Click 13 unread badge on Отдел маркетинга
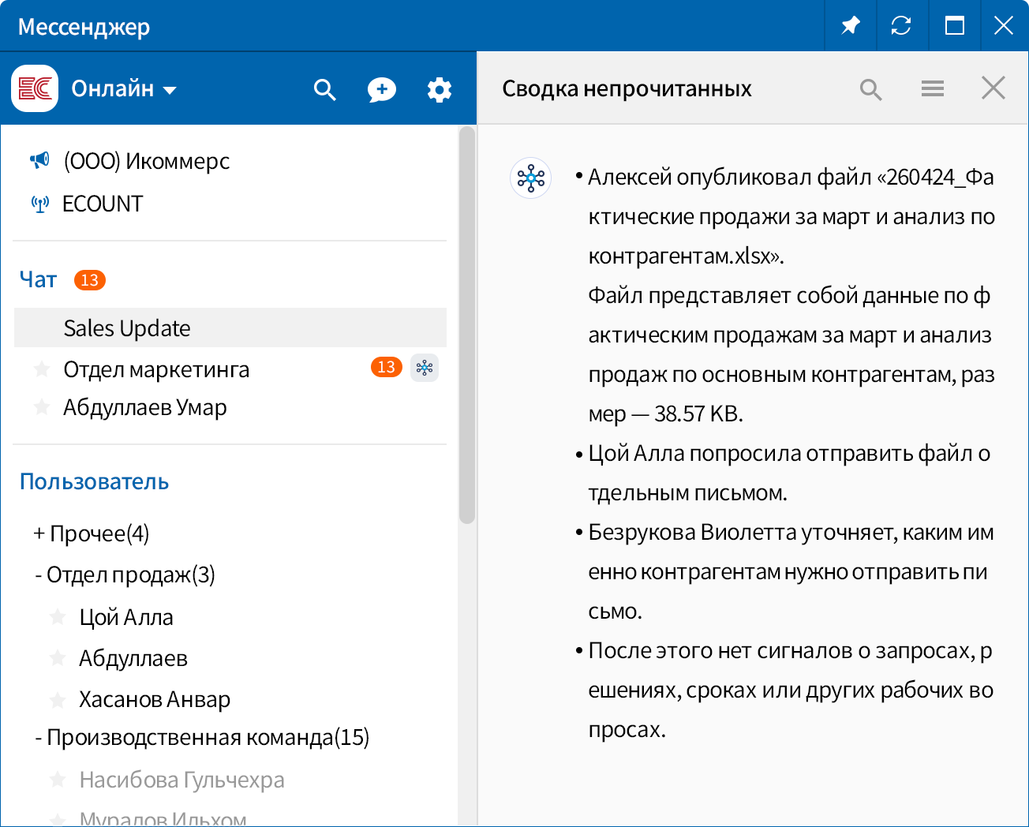 click(387, 367)
